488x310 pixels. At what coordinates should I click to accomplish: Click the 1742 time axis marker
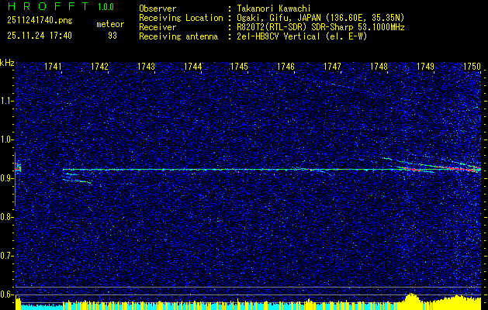point(99,66)
